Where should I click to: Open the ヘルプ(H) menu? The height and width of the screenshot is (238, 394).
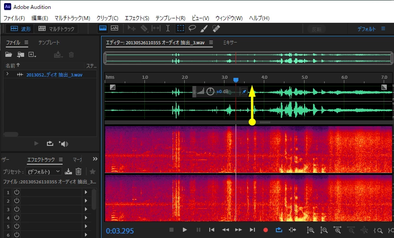coord(259,18)
